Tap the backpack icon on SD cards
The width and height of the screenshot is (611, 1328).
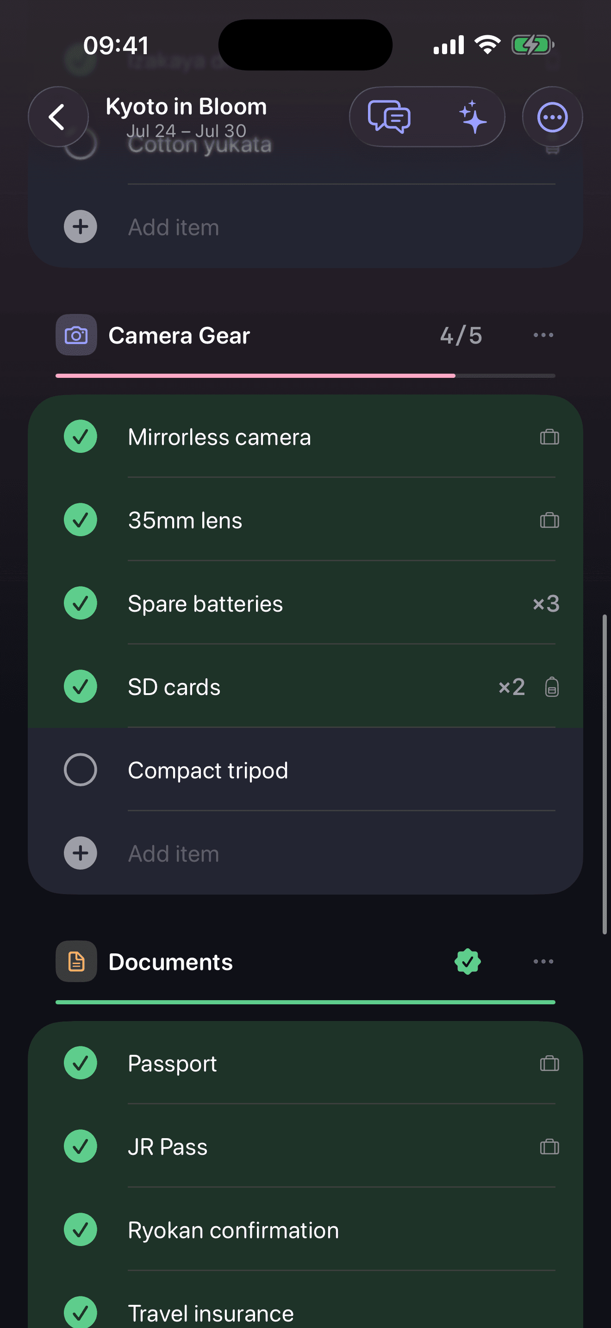pyautogui.click(x=552, y=687)
